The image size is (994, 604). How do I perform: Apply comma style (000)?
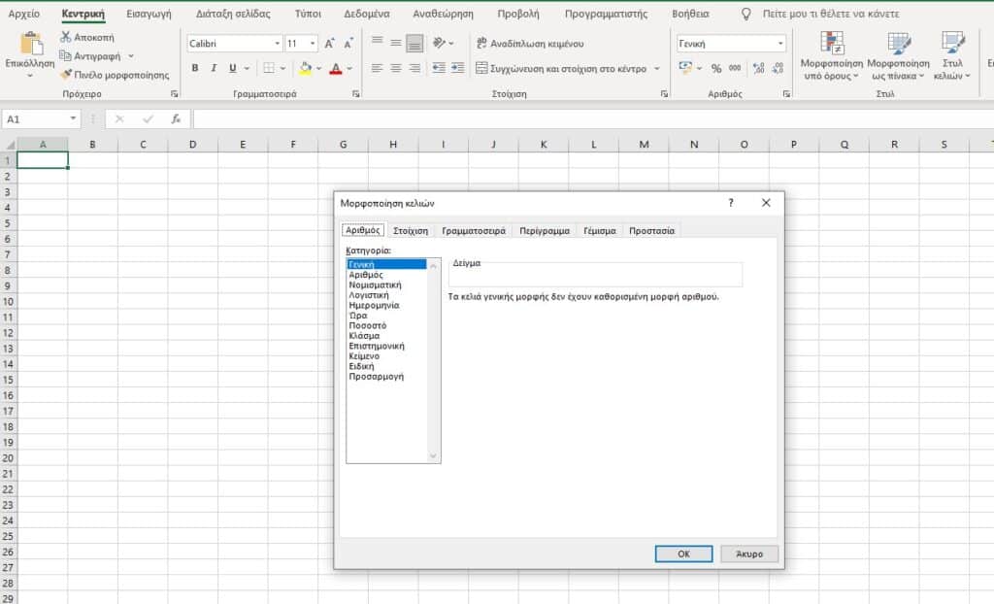pos(735,68)
